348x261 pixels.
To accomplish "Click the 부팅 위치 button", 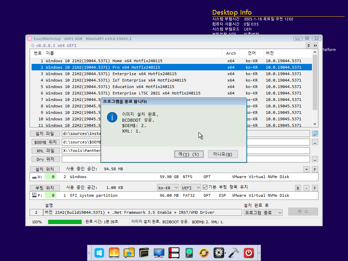I will pos(45,188).
